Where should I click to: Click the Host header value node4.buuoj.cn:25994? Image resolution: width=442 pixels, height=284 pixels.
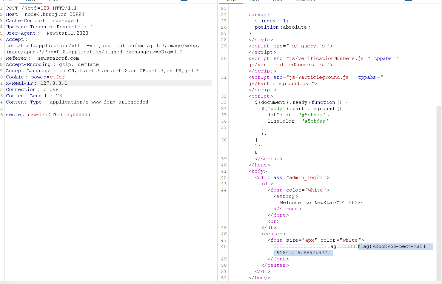55,14
